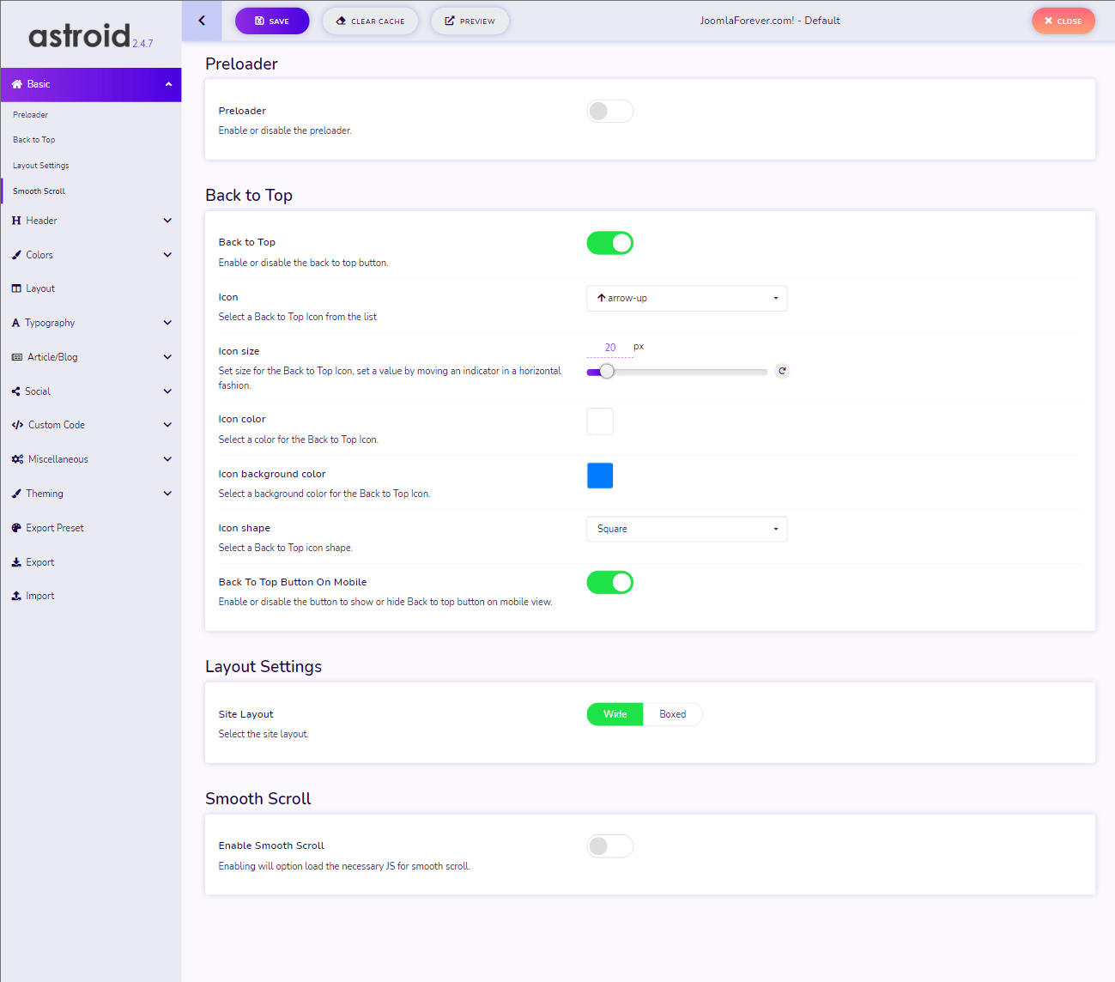The width and height of the screenshot is (1115, 982).
Task: Click the Export download icon in sidebar
Action: pyautogui.click(x=16, y=562)
